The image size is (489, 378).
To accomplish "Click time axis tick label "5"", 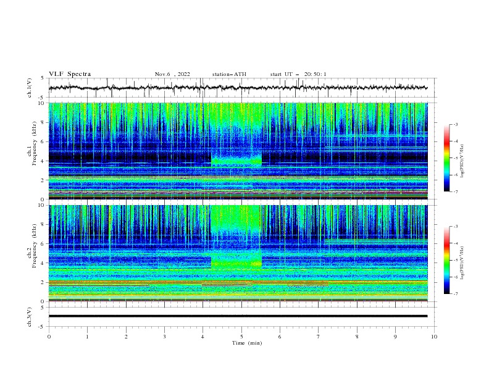I will click(x=241, y=337).
